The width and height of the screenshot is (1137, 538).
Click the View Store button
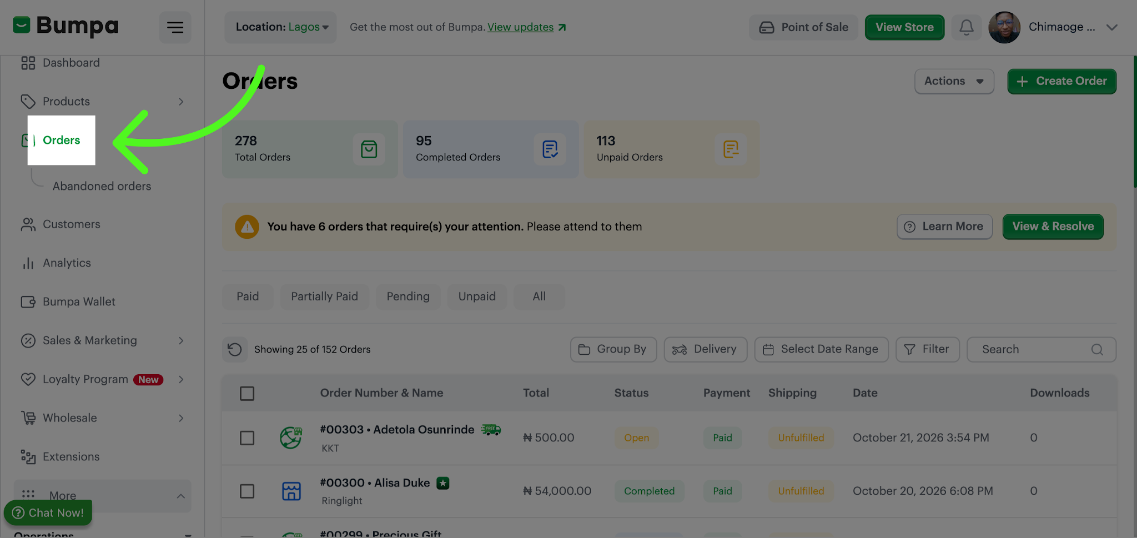[904, 27]
